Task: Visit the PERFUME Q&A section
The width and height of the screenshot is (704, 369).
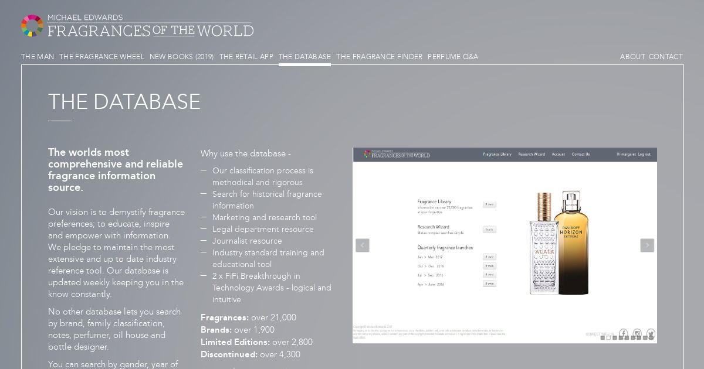Action: 453,57
